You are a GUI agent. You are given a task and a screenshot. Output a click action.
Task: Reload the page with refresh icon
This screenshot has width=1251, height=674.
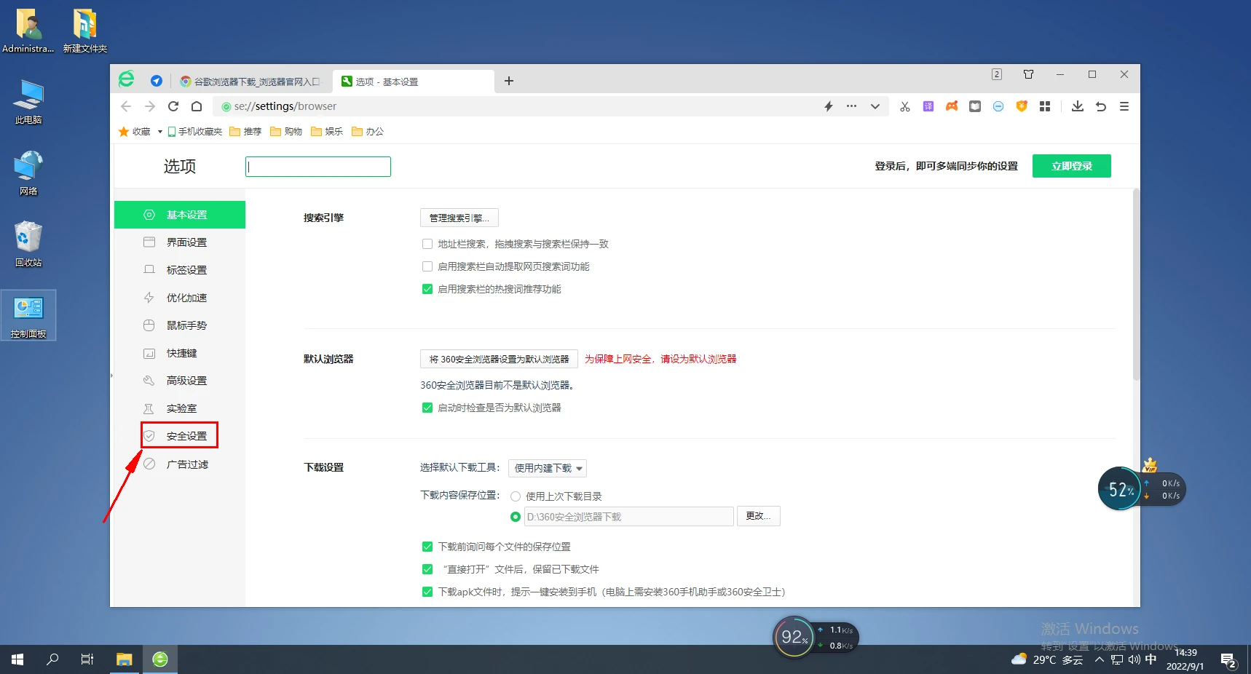tap(173, 106)
